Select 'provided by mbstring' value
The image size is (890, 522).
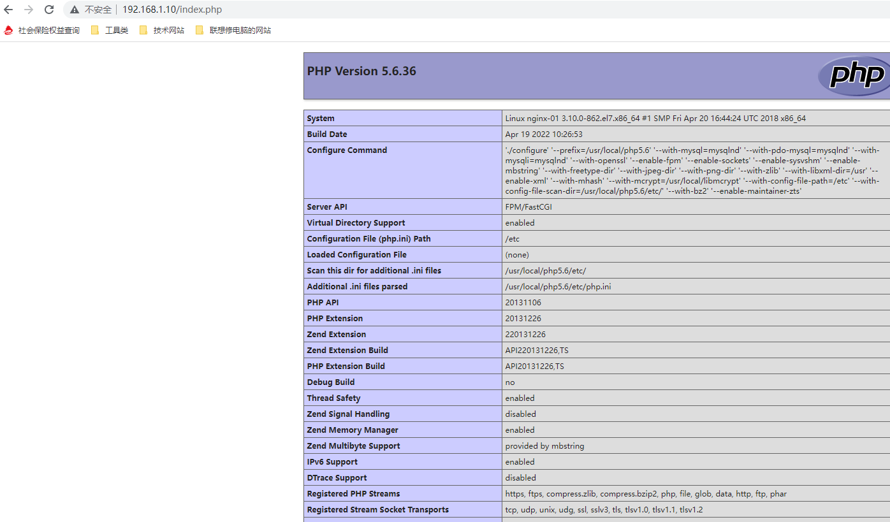pyautogui.click(x=545, y=446)
